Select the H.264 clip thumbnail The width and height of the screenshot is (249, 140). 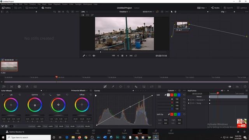tap(9, 66)
